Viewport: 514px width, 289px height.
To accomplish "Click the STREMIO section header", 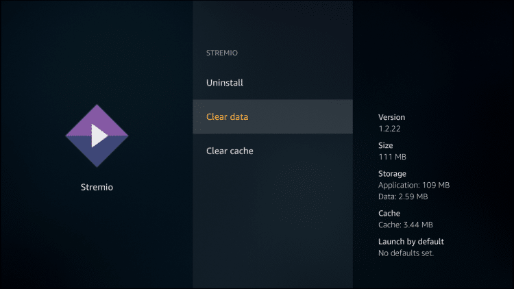I will point(221,53).
